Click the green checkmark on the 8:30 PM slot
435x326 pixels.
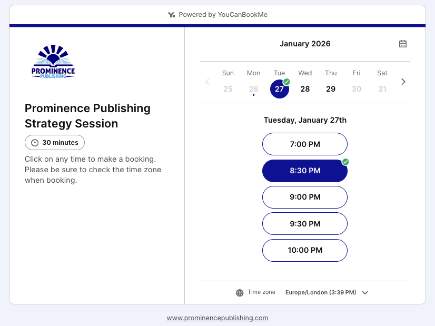[345, 162]
